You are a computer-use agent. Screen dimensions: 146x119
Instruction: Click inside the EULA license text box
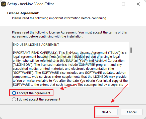click(71, 64)
